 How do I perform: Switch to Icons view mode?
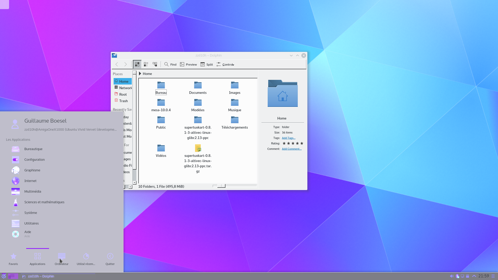pos(137,64)
